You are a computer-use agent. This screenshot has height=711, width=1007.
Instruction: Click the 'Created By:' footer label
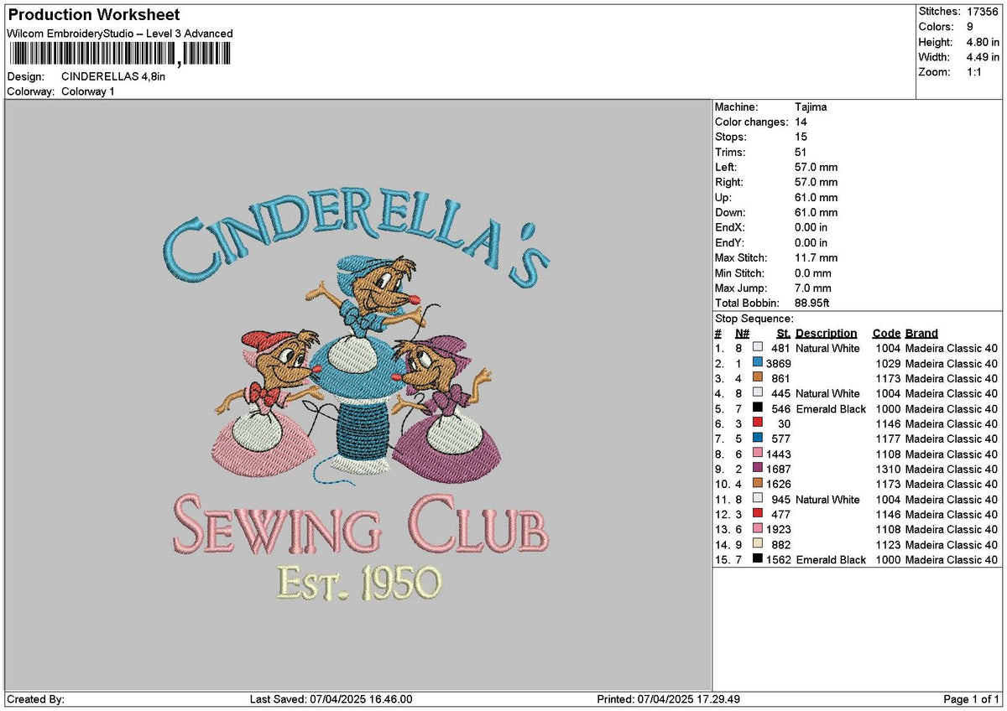click(x=36, y=699)
